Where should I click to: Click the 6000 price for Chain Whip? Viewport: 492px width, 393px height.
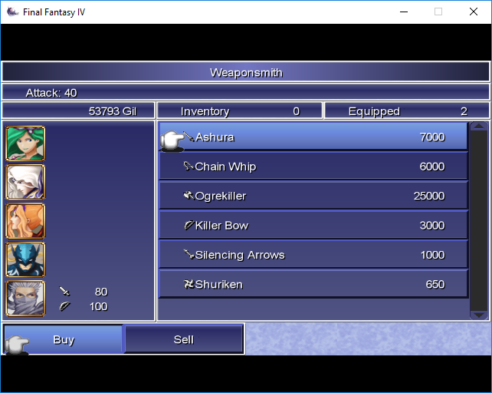point(432,167)
